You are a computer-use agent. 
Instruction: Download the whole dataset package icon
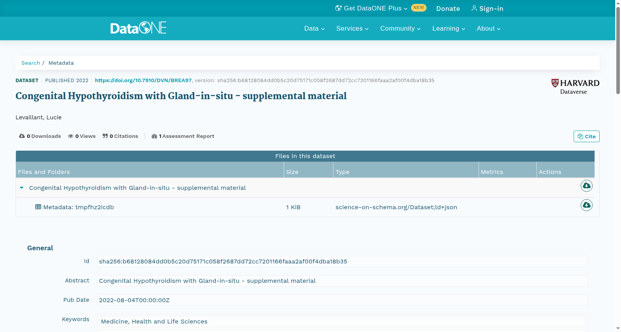point(586,186)
